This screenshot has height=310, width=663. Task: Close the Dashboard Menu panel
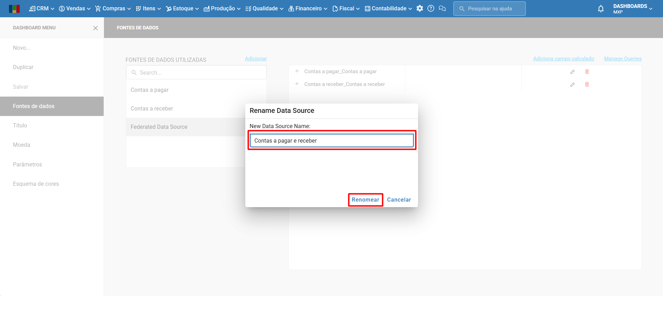(x=95, y=28)
